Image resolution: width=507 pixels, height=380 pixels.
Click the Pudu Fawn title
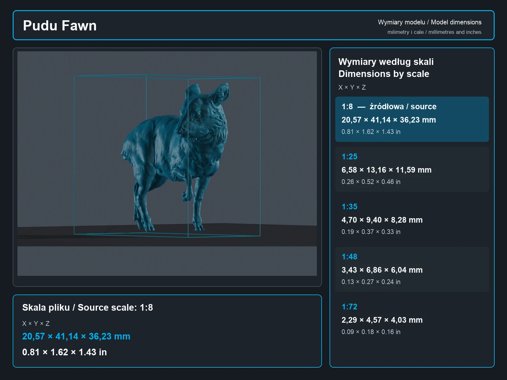pyautogui.click(x=60, y=26)
